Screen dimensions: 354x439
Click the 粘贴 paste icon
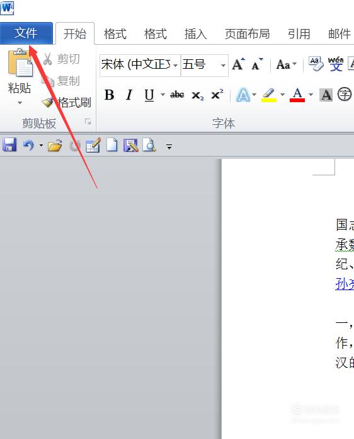point(20,62)
